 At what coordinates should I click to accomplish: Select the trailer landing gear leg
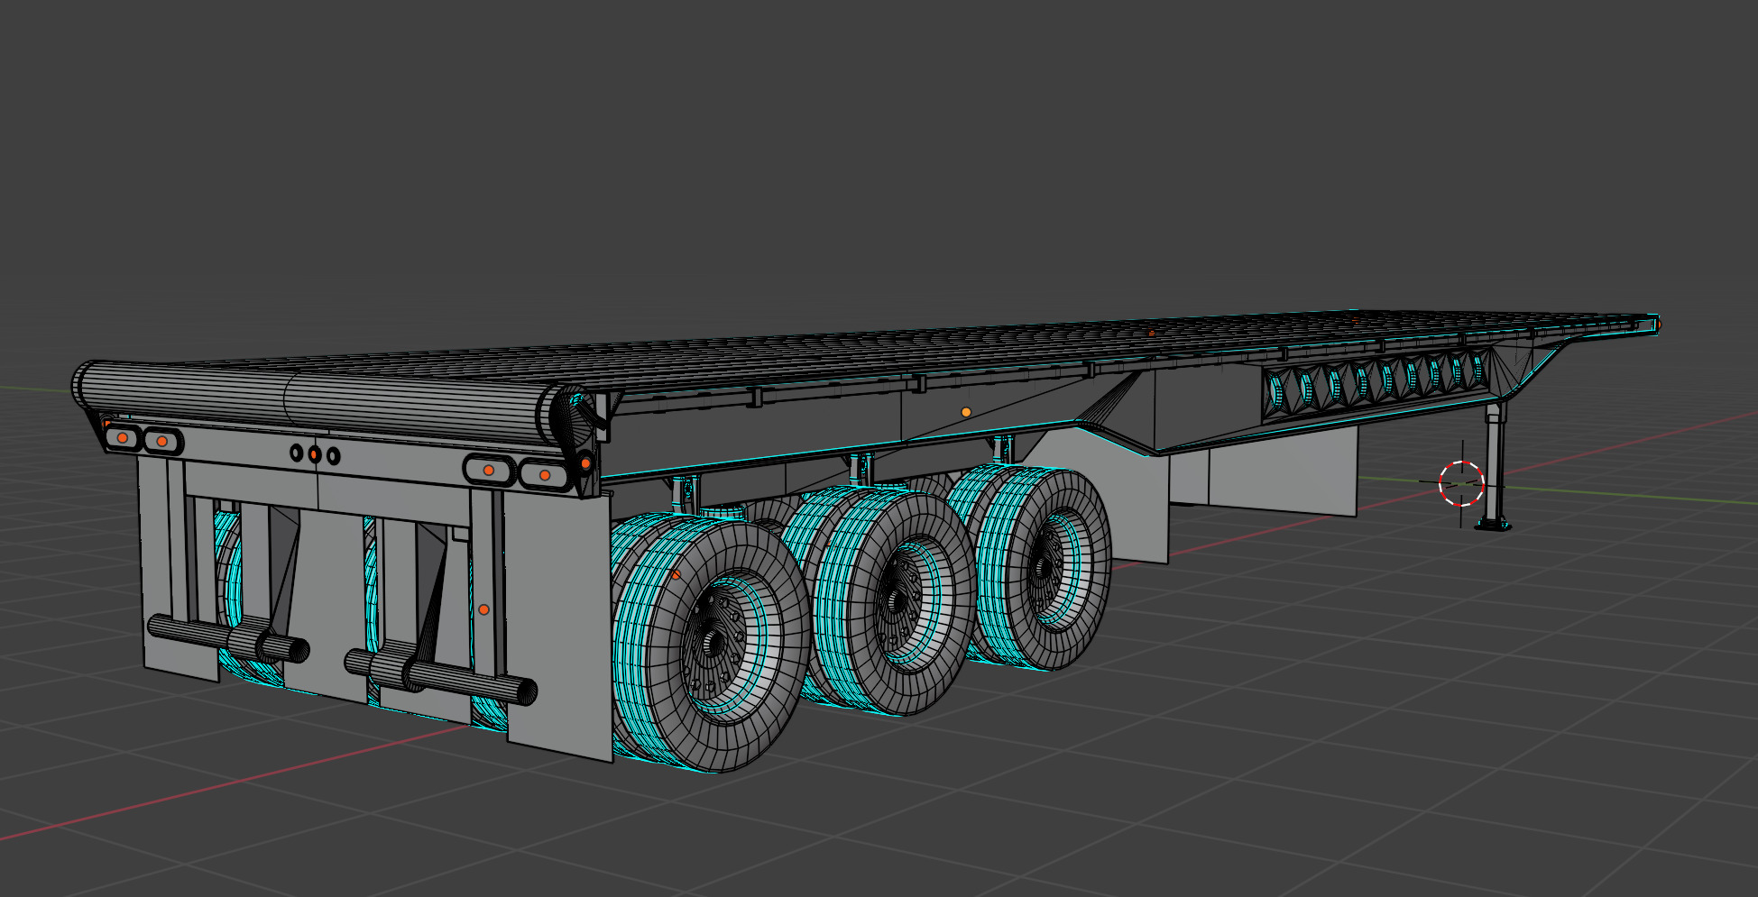(1496, 467)
